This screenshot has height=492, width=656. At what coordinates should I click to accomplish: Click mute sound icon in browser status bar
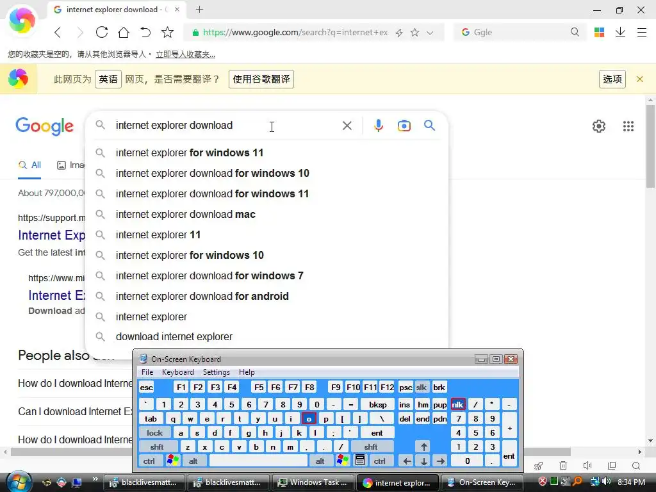click(587, 466)
